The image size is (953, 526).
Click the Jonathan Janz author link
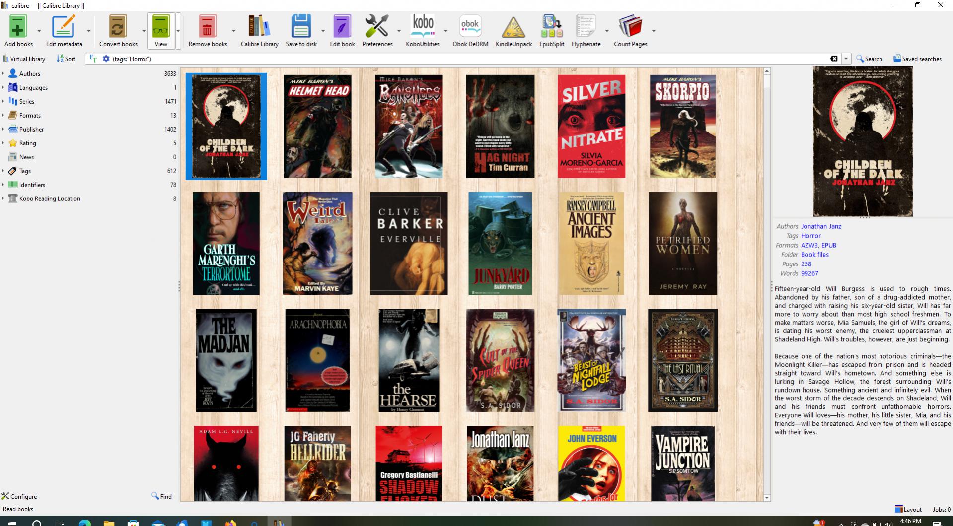tap(821, 226)
